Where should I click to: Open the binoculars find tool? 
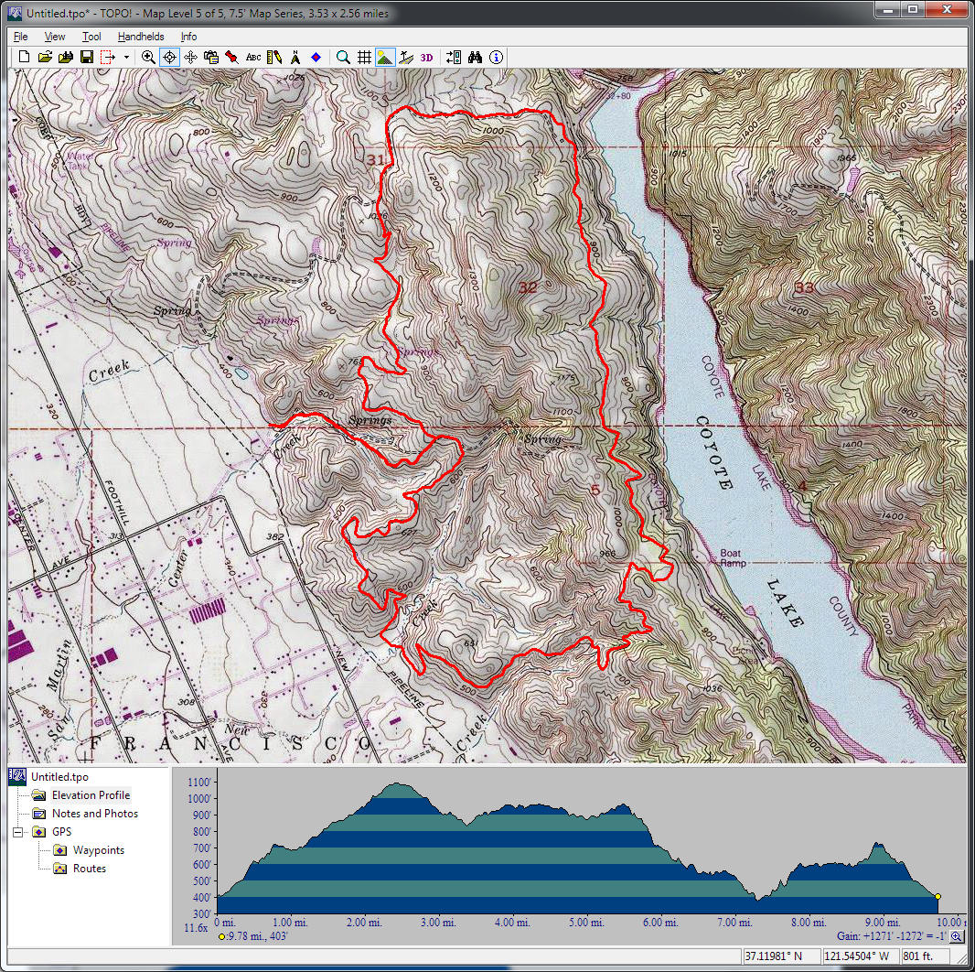(x=475, y=57)
